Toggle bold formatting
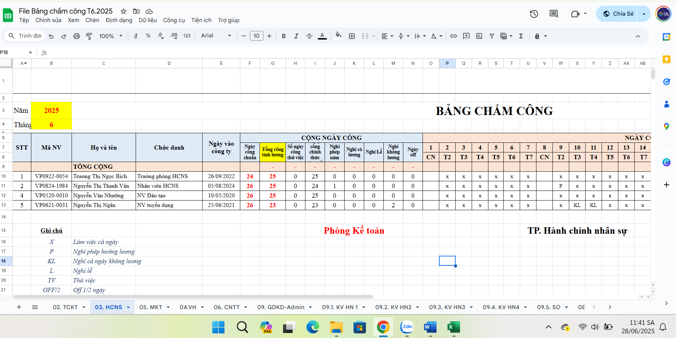 point(284,36)
